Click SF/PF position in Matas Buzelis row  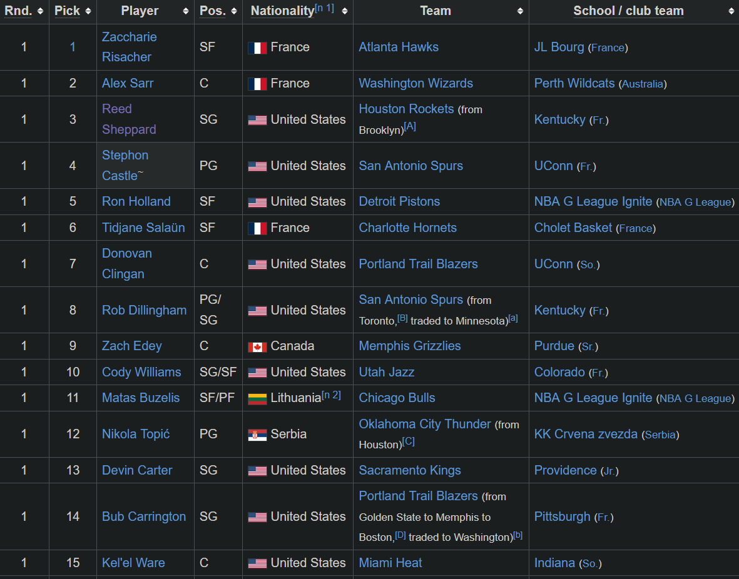(x=217, y=398)
